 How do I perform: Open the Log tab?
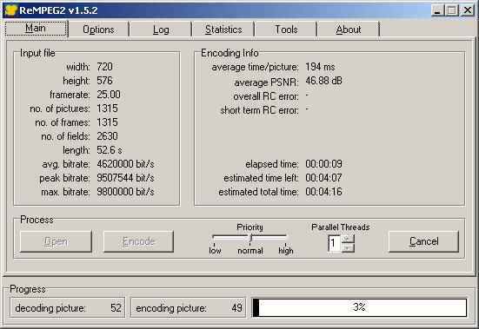point(161,30)
